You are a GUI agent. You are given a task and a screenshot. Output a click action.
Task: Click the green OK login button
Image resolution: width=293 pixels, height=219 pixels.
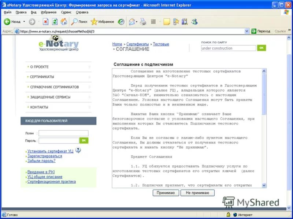click(x=84, y=141)
